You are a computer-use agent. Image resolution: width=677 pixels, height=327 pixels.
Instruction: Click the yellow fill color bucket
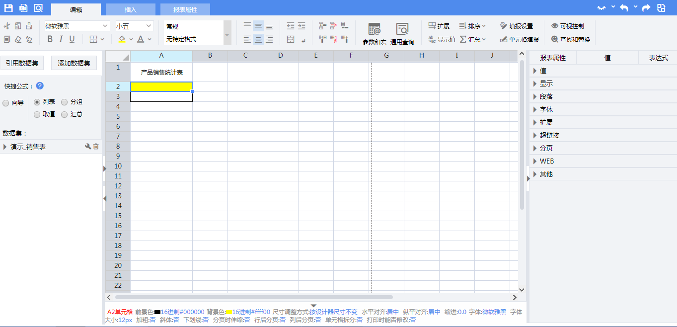(x=122, y=39)
